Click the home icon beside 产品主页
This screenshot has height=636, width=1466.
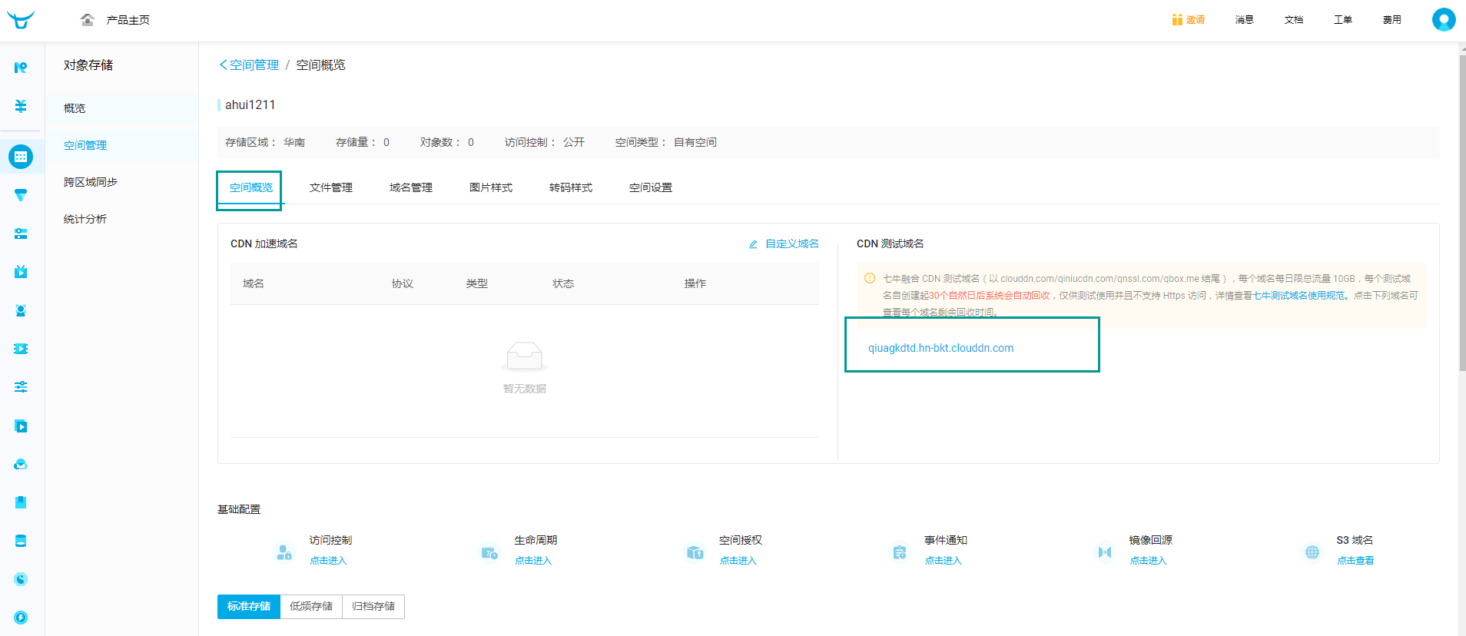[x=88, y=20]
